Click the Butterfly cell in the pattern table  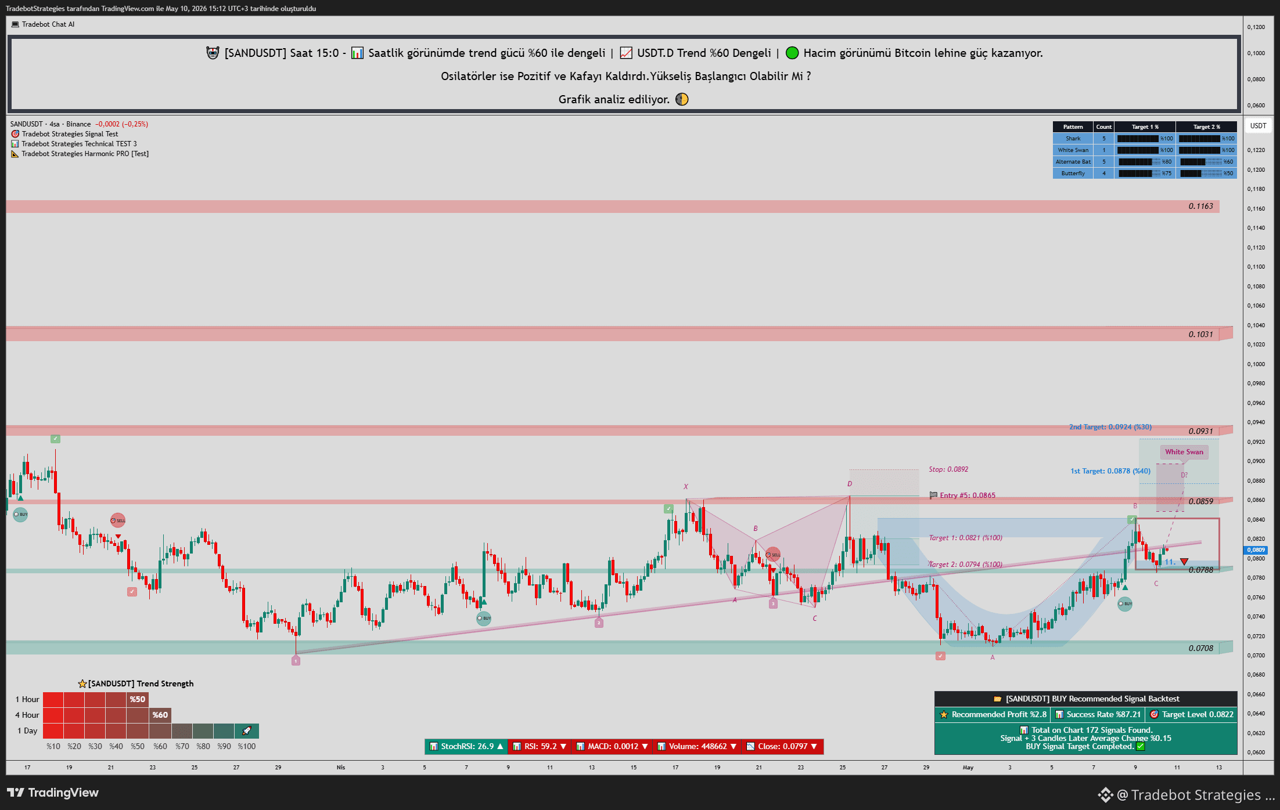(x=1073, y=173)
